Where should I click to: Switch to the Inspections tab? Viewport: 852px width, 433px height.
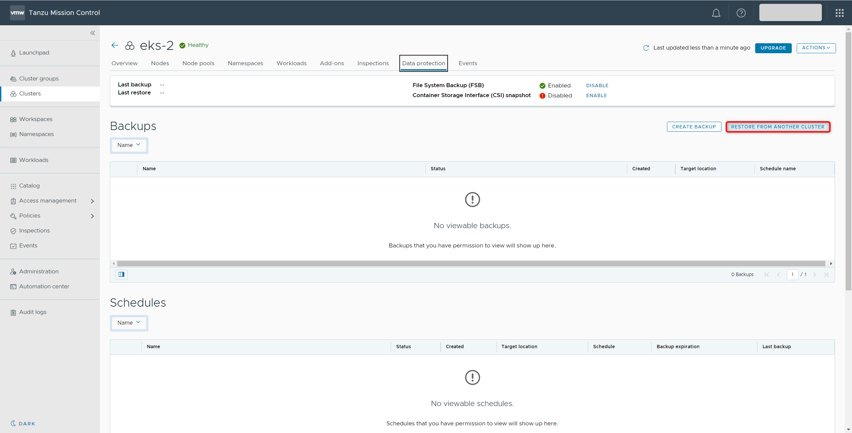tap(373, 63)
